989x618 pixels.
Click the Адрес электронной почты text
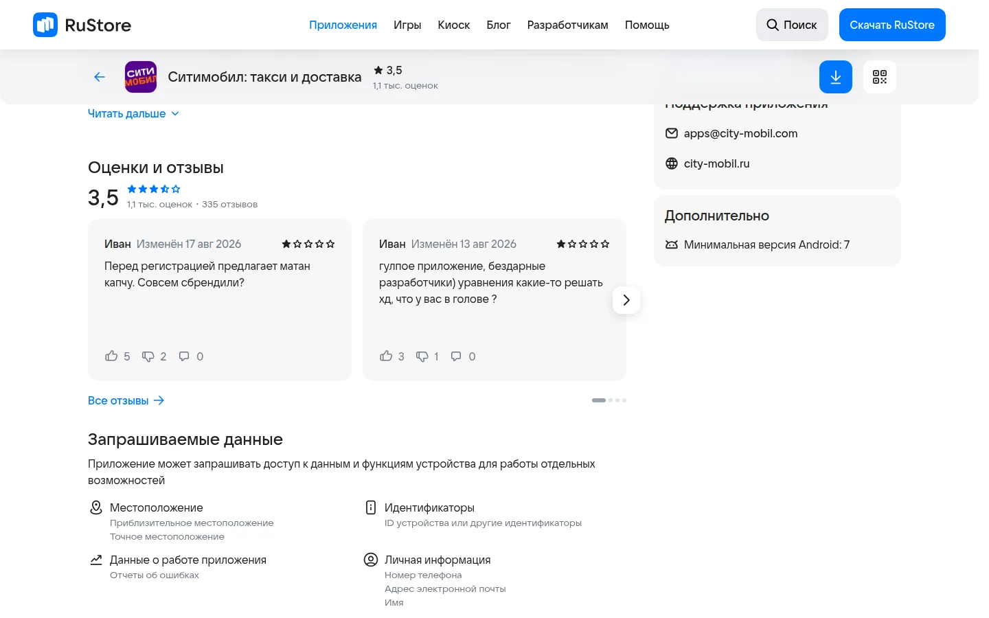[445, 589]
